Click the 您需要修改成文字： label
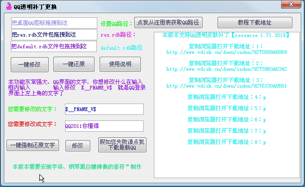305x187 pixels. (32, 124)
